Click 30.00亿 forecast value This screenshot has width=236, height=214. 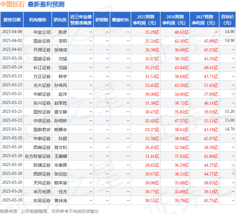tap(152, 94)
